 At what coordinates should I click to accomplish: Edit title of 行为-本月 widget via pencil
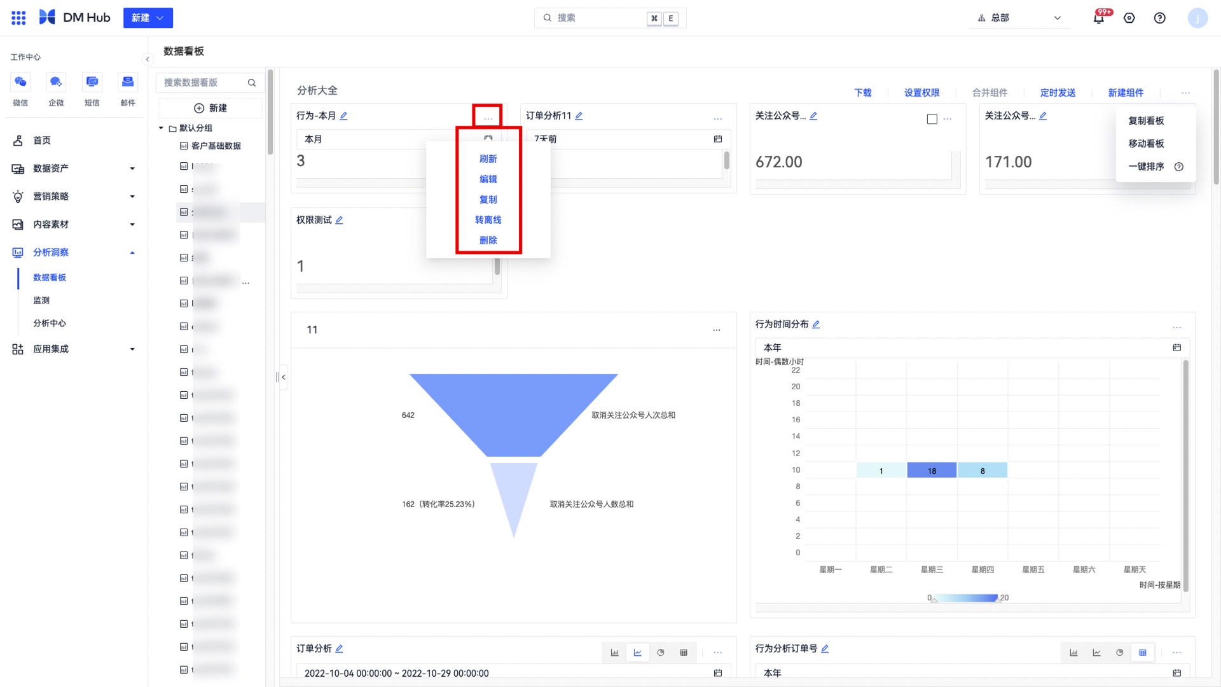(x=343, y=116)
